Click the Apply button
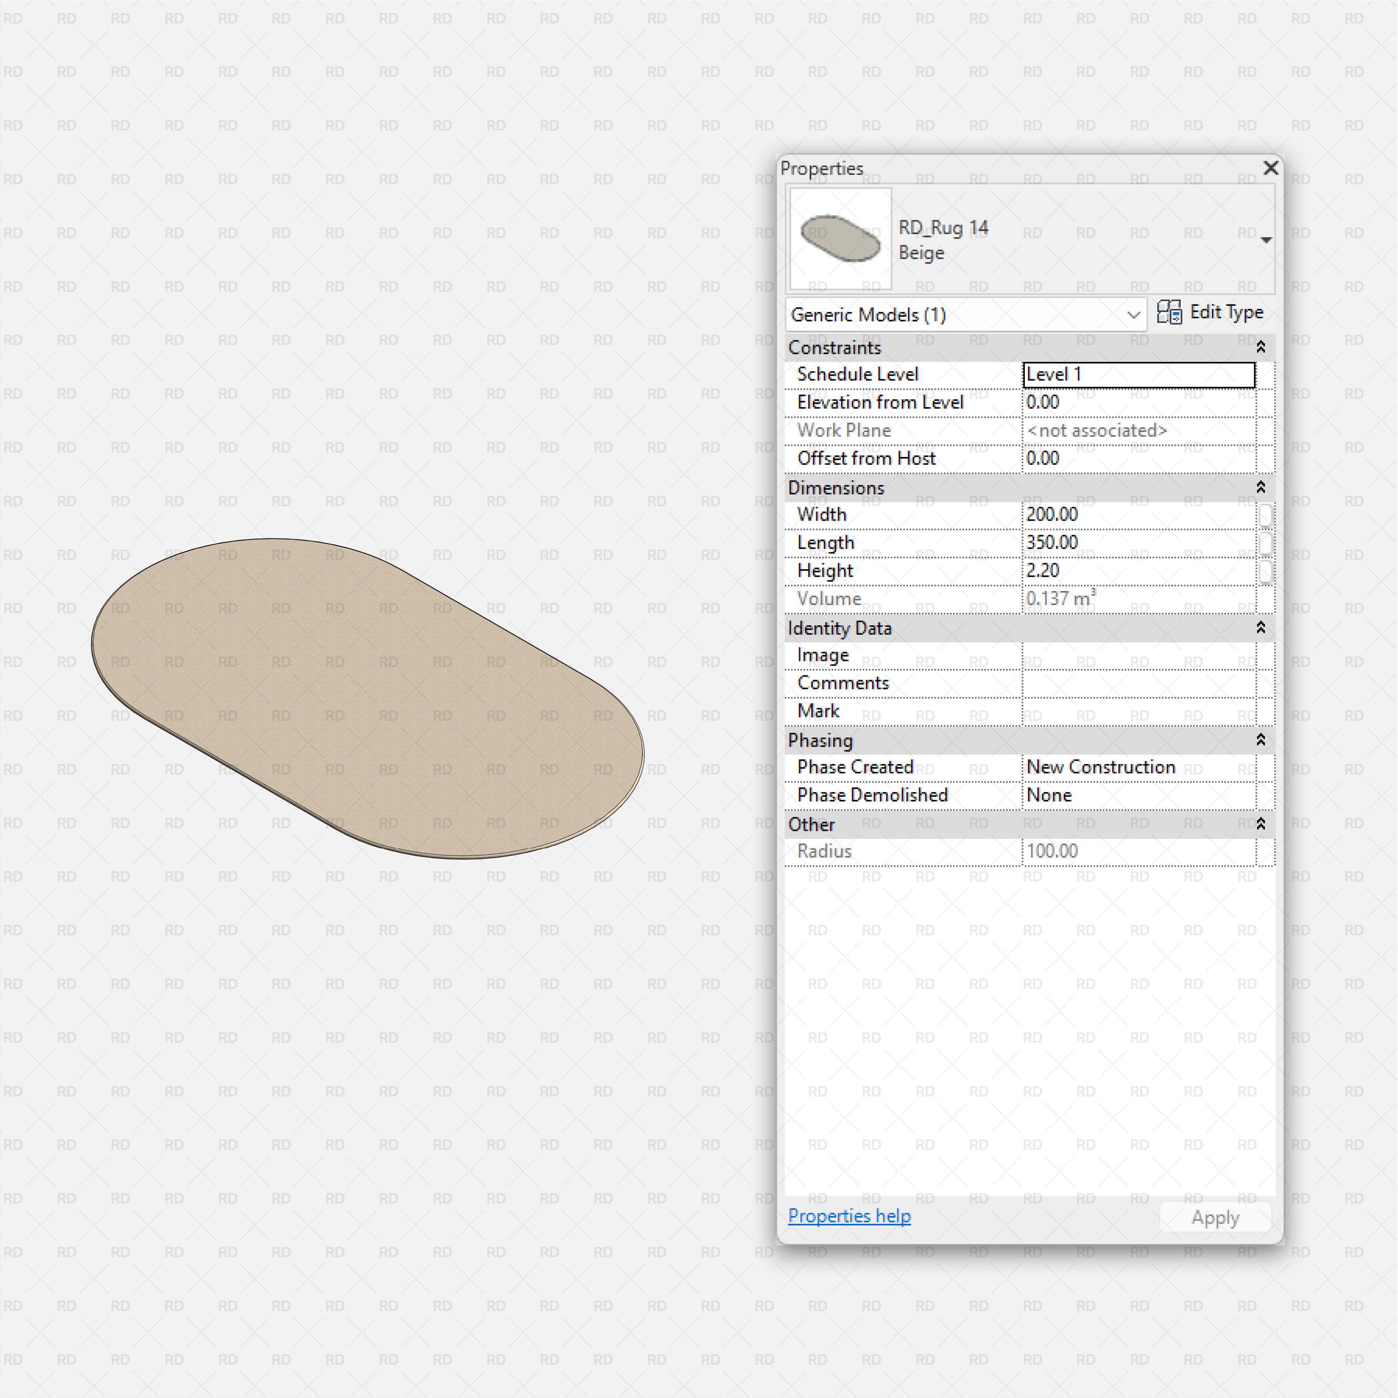Screen dimensions: 1398x1398 point(1215,1217)
